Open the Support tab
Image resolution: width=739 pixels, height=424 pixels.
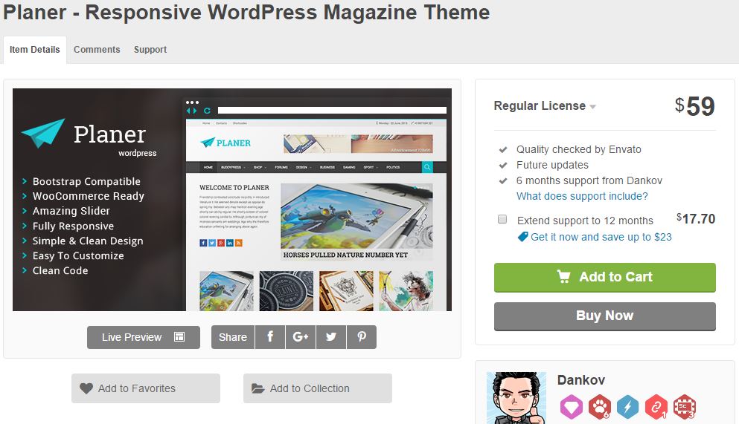click(150, 49)
